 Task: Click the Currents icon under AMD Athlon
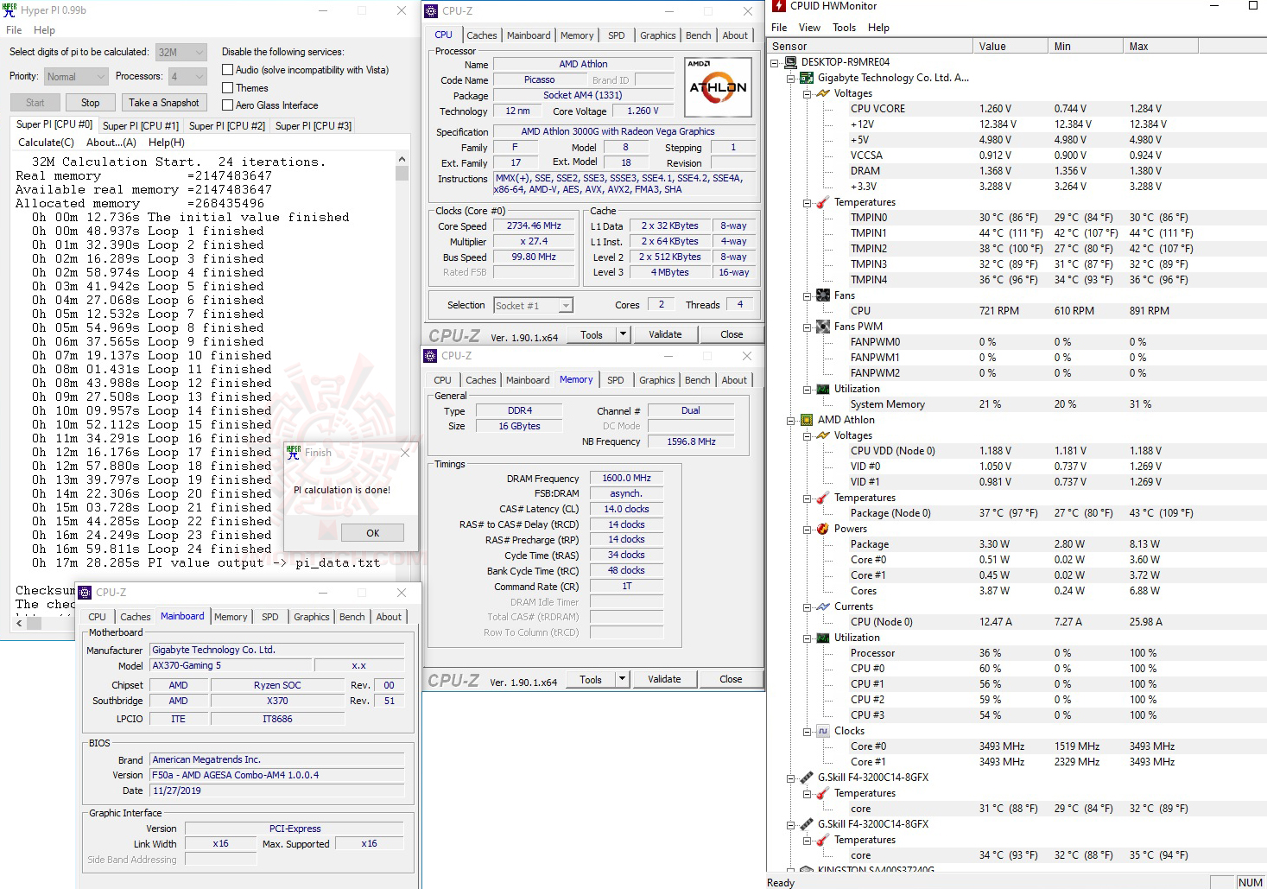[x=823, y=606]
